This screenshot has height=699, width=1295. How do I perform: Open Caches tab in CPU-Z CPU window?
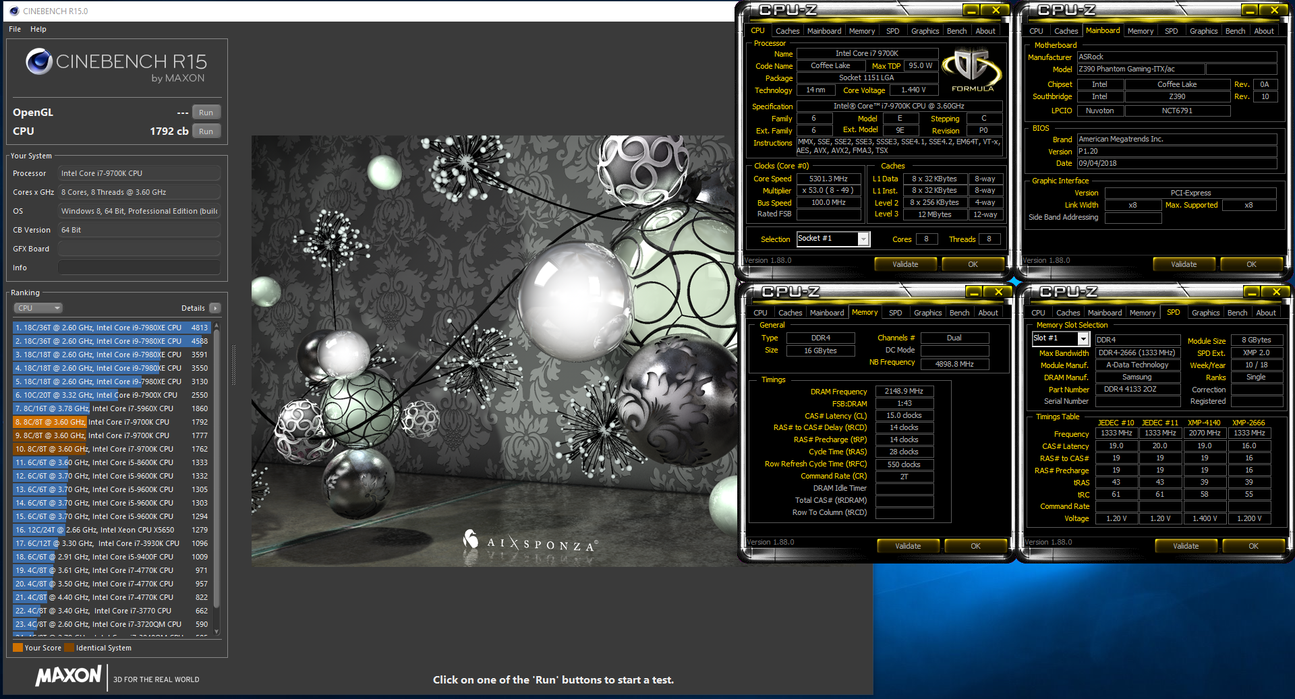[x=787, y=31]
